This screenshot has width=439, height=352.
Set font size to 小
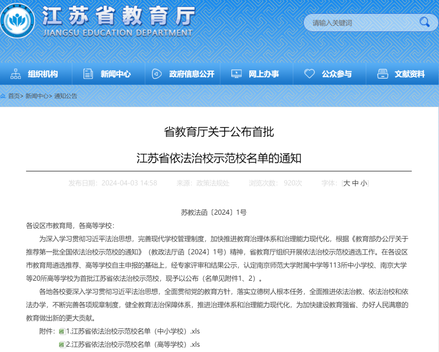tap(364, 184)
